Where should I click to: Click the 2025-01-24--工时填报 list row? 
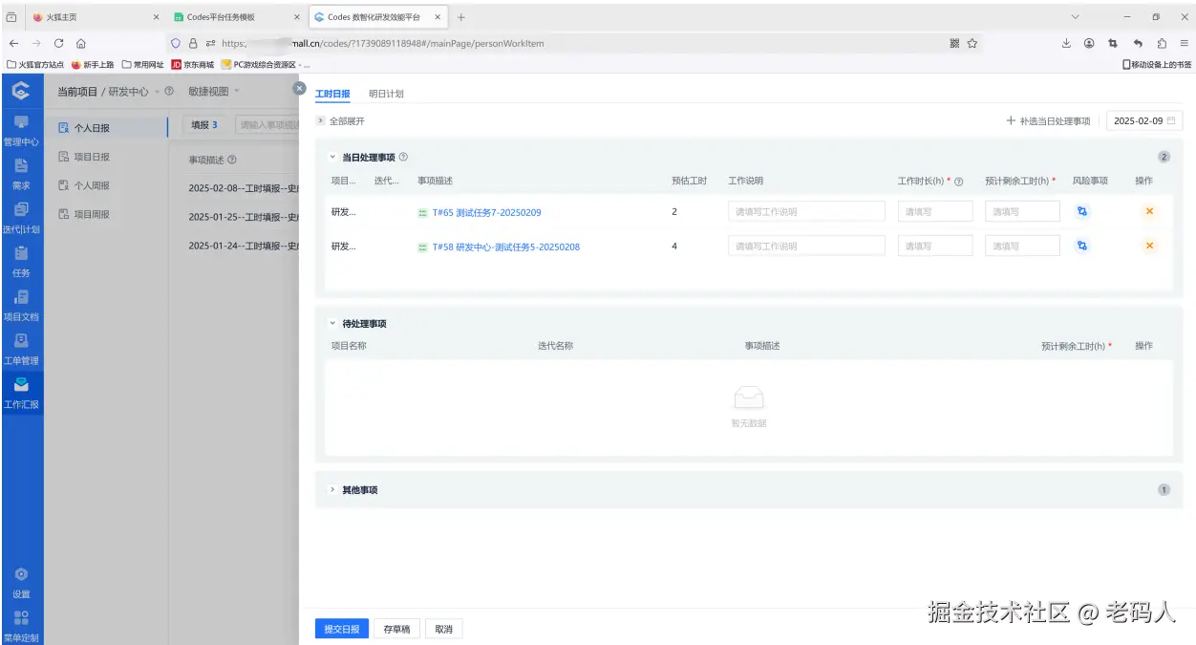(242, 246)
